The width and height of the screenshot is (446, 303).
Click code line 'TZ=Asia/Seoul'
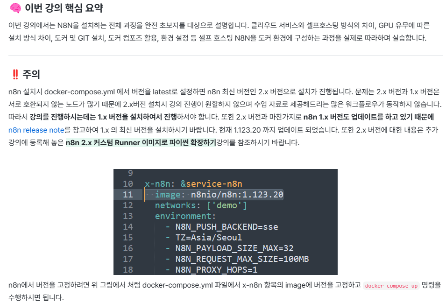[x=208, y=237]
